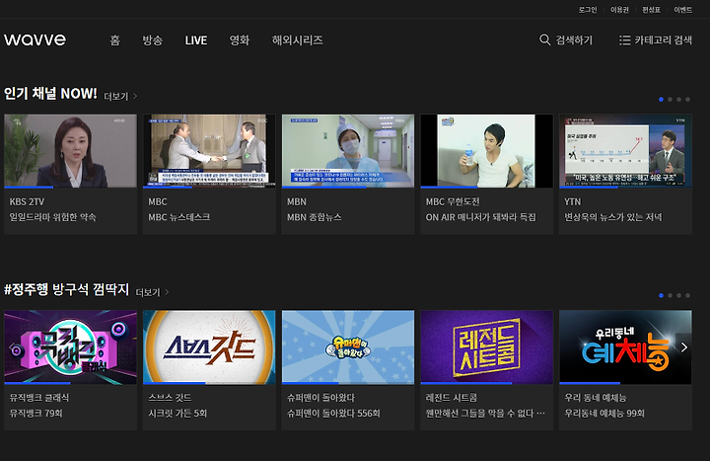Click 카테고리 검색 text
Screen dimensions: 710x461
(664, 39)
